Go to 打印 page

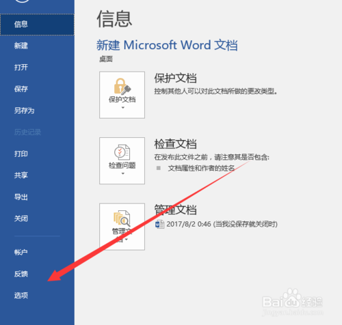[37, 154]
